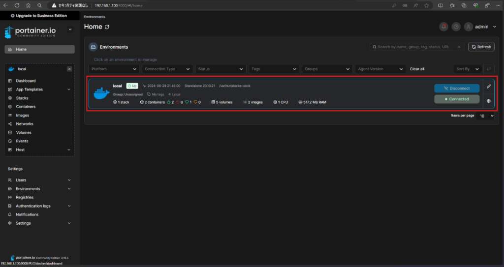Open the Platform filter dropdown
This screenshot has height=267, width=504.
pos(114,69)
